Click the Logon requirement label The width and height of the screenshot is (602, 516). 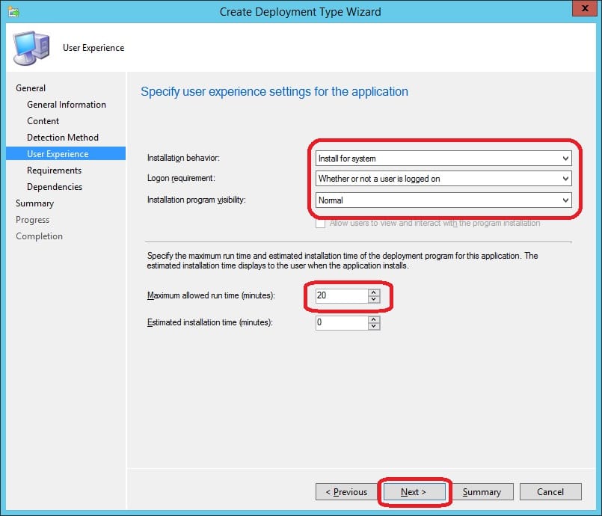point(181,178)
